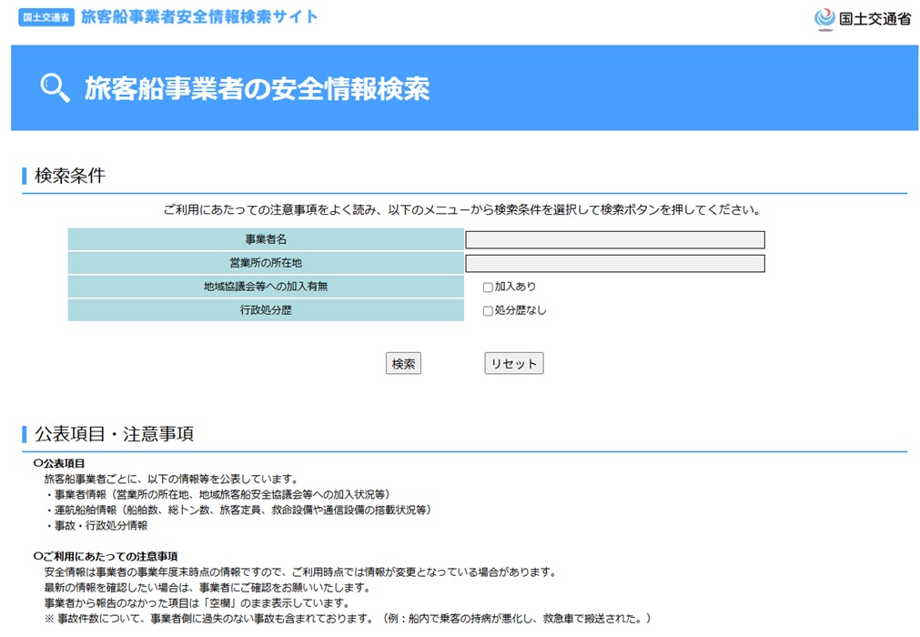This screenshot has width=920, height=637.
Task: Select the 事業者名 label cell
Action: 266,239
